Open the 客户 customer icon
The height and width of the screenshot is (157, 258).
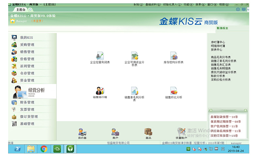coord(115,132)
